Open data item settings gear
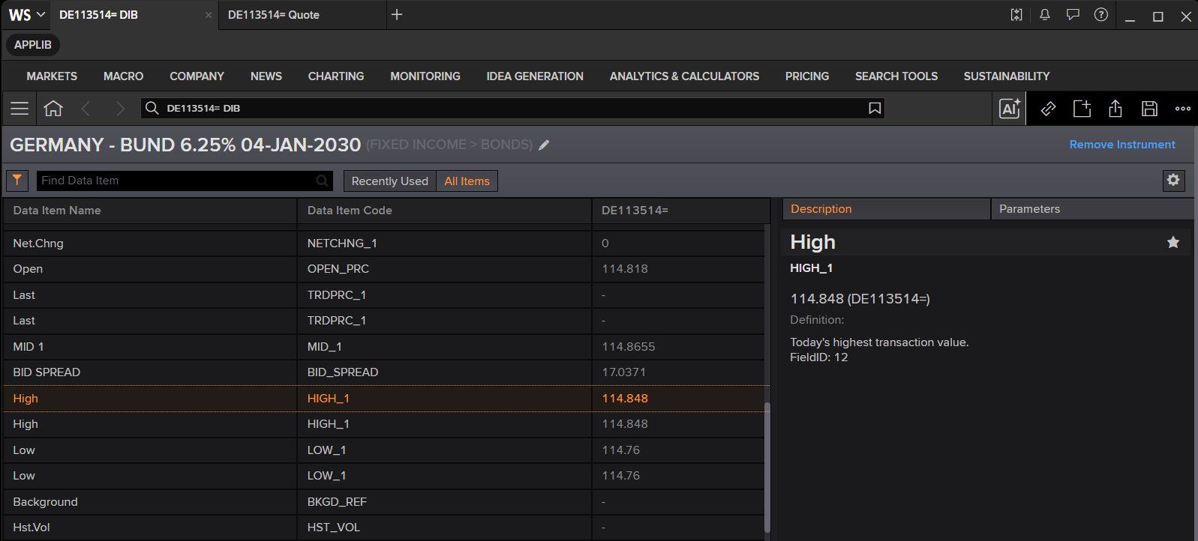This screenshot has width=1198, height=541. [1173, 180]
